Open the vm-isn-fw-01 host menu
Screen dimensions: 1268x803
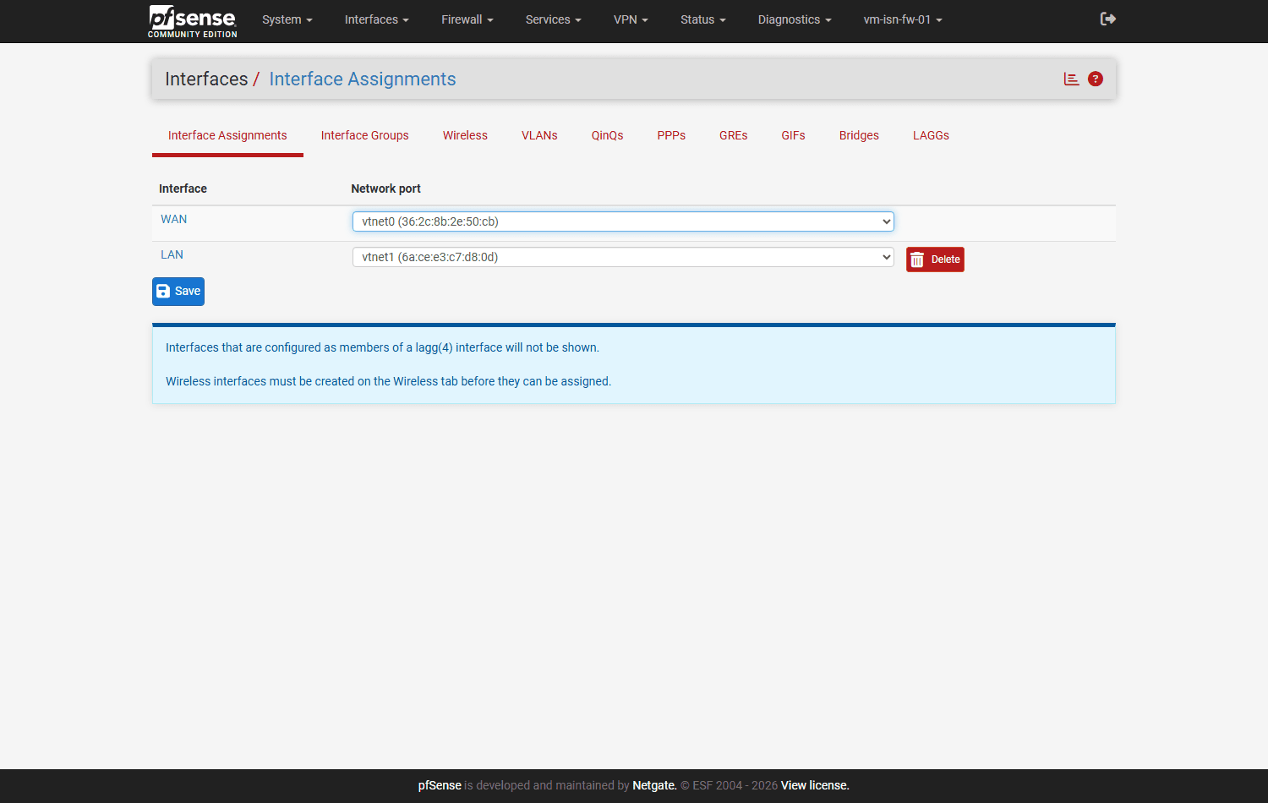[903, 19]
